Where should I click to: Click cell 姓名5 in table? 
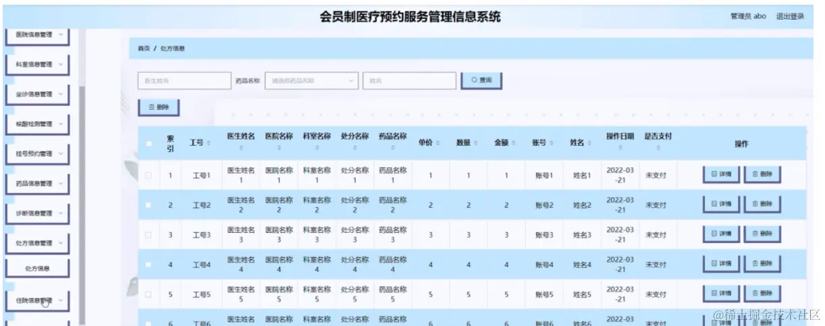(x=582, y=294)
